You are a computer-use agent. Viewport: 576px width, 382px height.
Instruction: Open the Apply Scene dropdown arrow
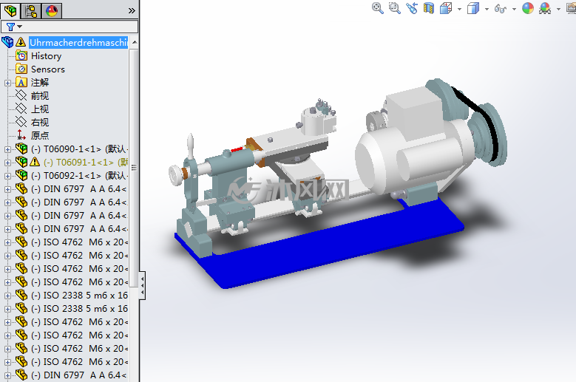558,9
